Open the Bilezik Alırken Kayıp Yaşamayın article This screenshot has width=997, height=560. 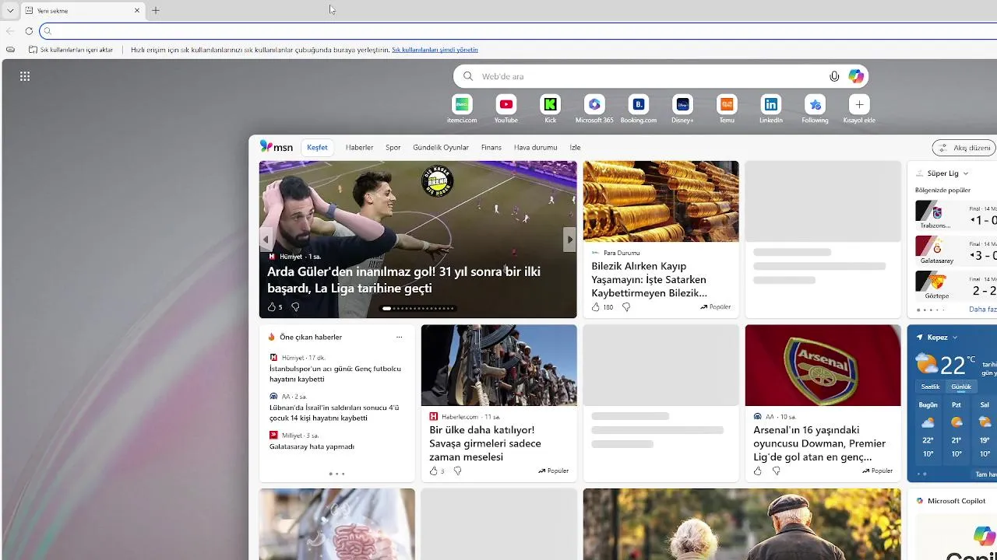coord(649,279)
